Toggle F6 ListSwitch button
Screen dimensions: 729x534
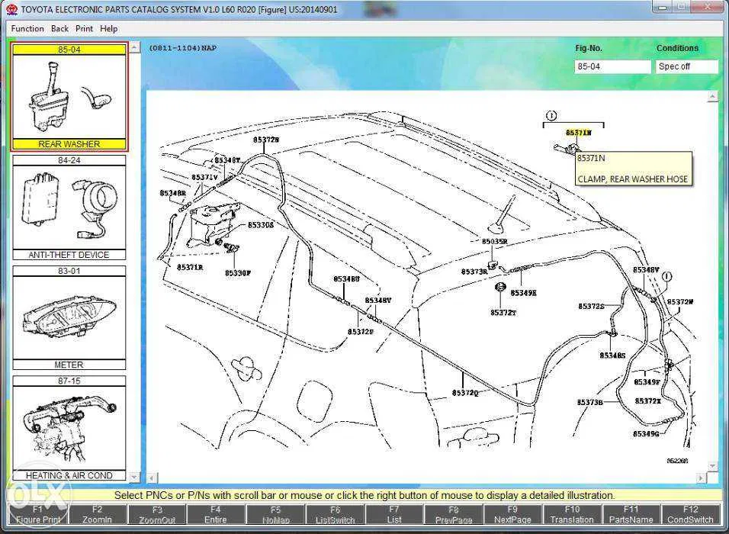tap(335, 514)
